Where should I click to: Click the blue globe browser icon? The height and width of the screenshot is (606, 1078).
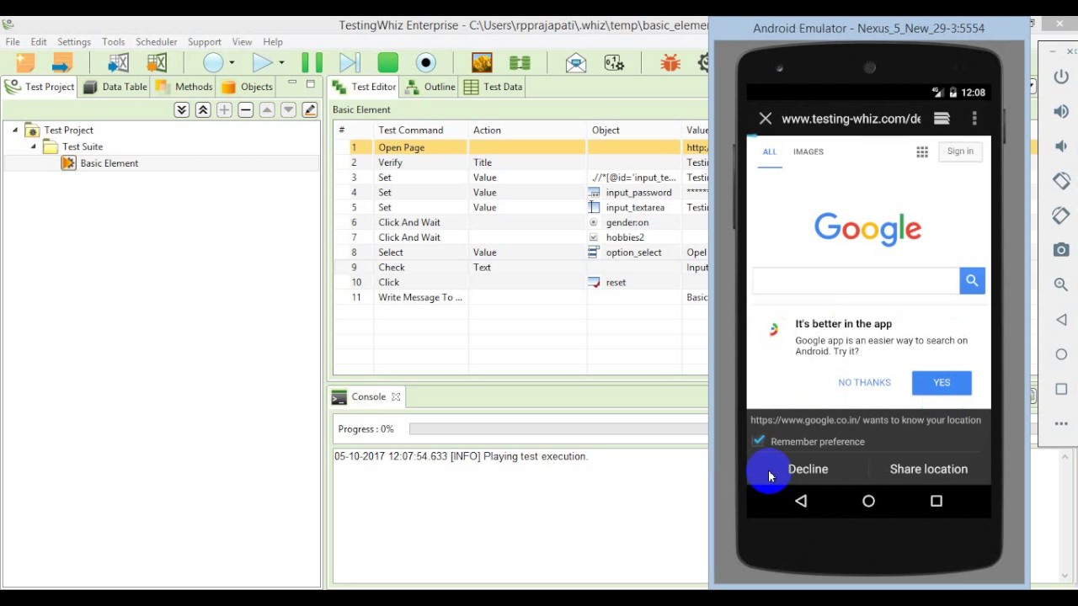pyautogui.click(x=213, y=62)
